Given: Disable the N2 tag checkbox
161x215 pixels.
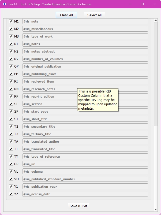Looking at the screenshot, I should (11, 51).
